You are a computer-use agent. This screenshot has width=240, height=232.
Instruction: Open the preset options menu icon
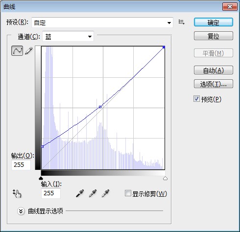(x=181, y=22)
